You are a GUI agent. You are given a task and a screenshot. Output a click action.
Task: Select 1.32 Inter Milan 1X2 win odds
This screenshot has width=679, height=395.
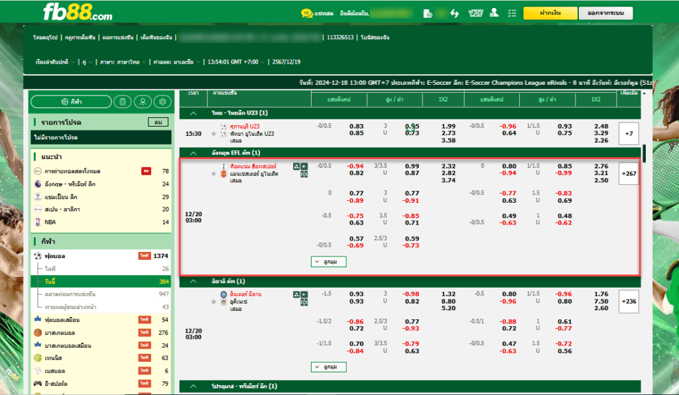pyautogui.click(x=448, y=294)
